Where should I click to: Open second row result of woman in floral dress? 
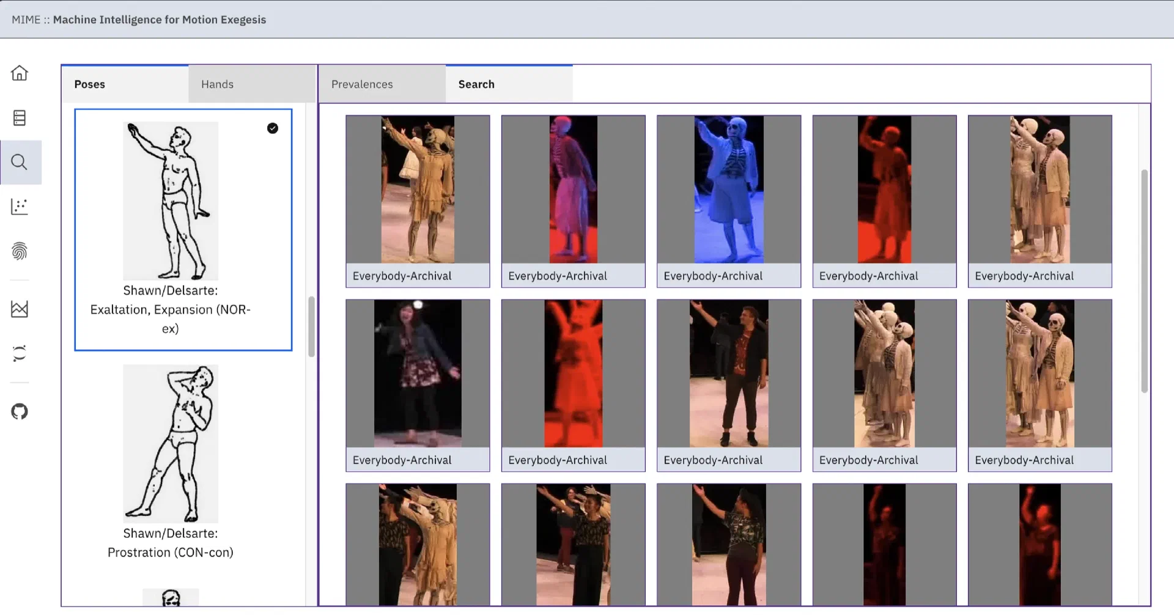click(418, 385)
